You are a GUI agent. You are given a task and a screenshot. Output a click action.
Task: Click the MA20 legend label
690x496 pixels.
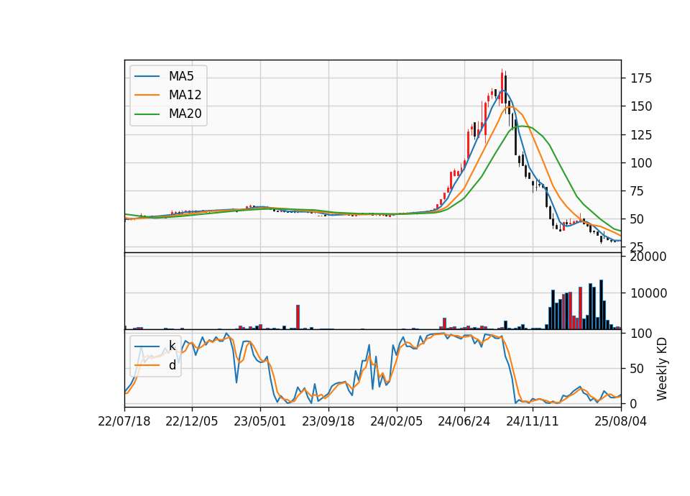pos(185,114)
